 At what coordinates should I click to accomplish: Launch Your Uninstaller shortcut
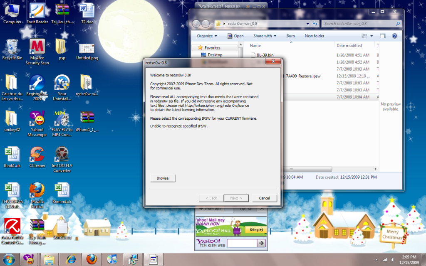(62, 87)
